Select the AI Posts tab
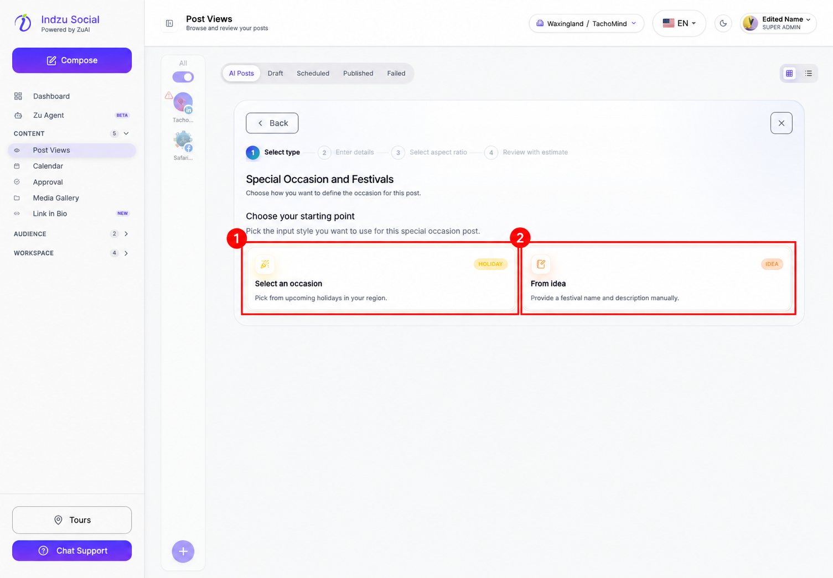Screen dimensions: 833x578 (241, 73)
